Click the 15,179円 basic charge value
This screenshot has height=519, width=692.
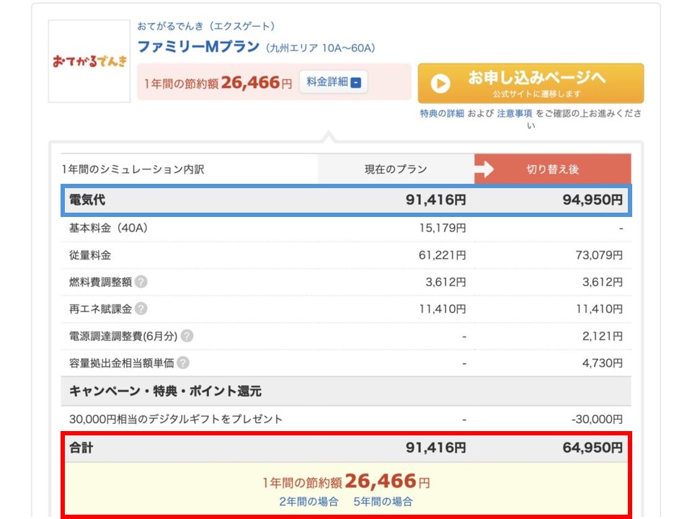[442, 229]
